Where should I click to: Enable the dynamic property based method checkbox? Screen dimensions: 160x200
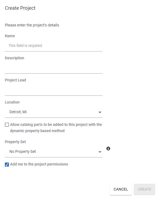(x=7, y=125)
